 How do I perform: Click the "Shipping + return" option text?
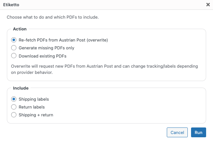click(36, 115)
